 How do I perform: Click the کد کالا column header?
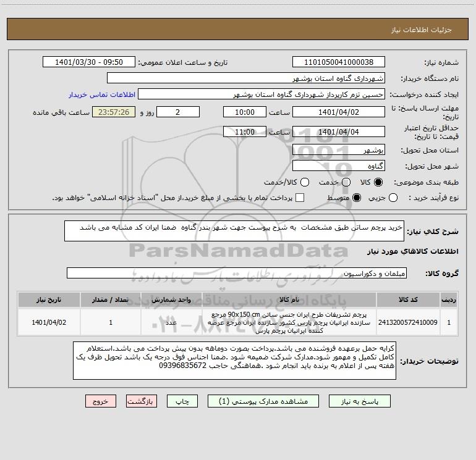point(408,299)
